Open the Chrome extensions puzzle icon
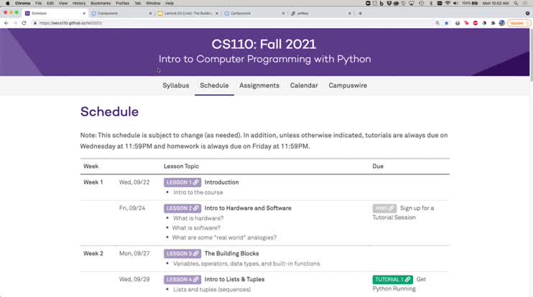 pyautogui.click(x=493, y=23)
